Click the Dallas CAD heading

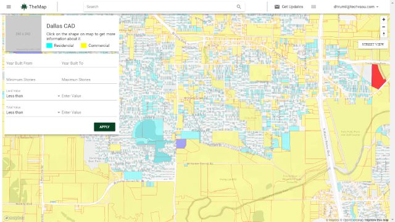tap(60, 26)
